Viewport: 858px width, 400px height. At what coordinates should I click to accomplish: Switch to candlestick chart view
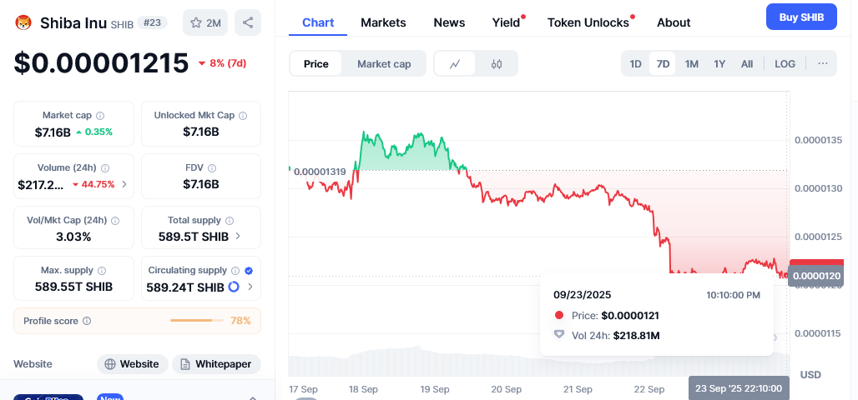point(497,64)
